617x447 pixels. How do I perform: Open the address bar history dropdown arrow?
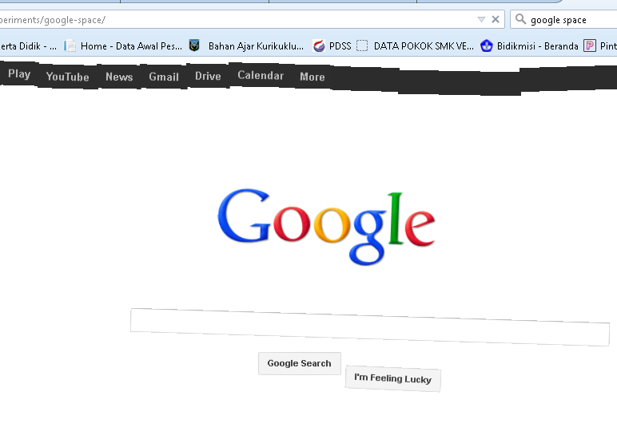481,19
